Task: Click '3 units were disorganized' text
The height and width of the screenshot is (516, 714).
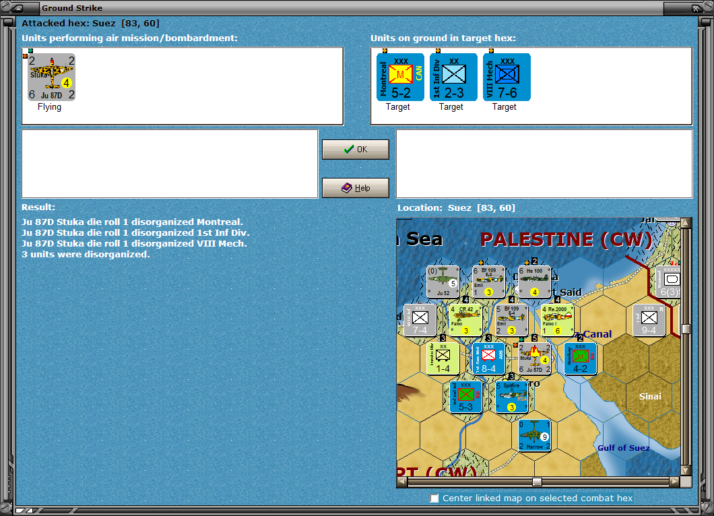Action: 86,254
